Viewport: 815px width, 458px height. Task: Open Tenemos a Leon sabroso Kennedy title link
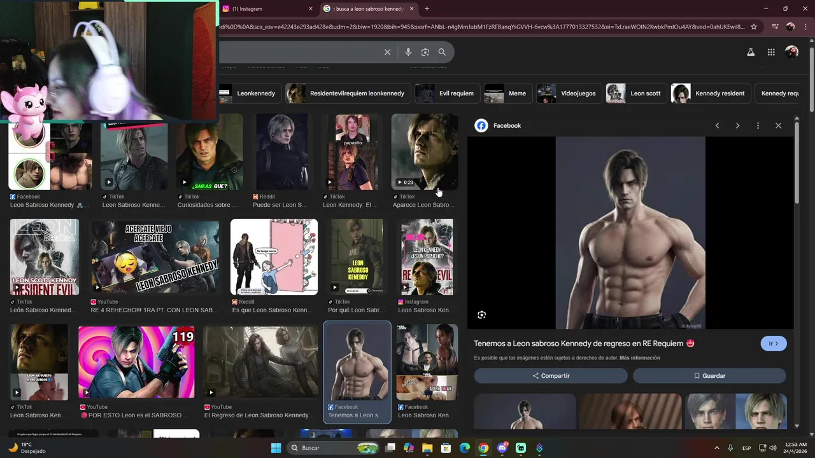tap(584, 343)
